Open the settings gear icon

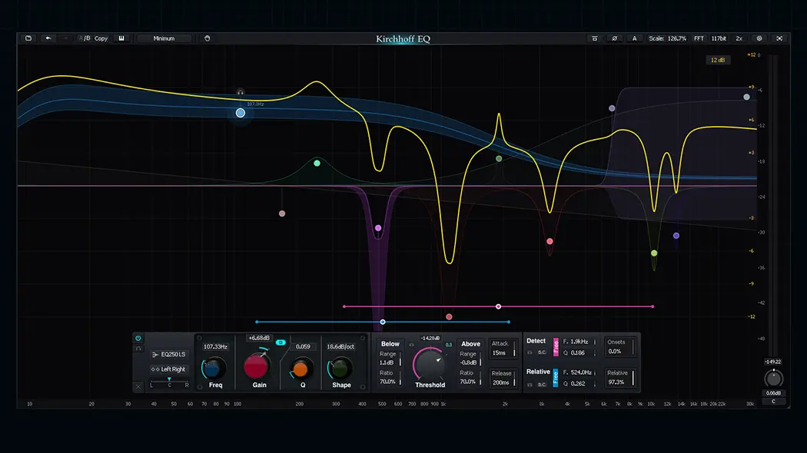click(759, 38)
